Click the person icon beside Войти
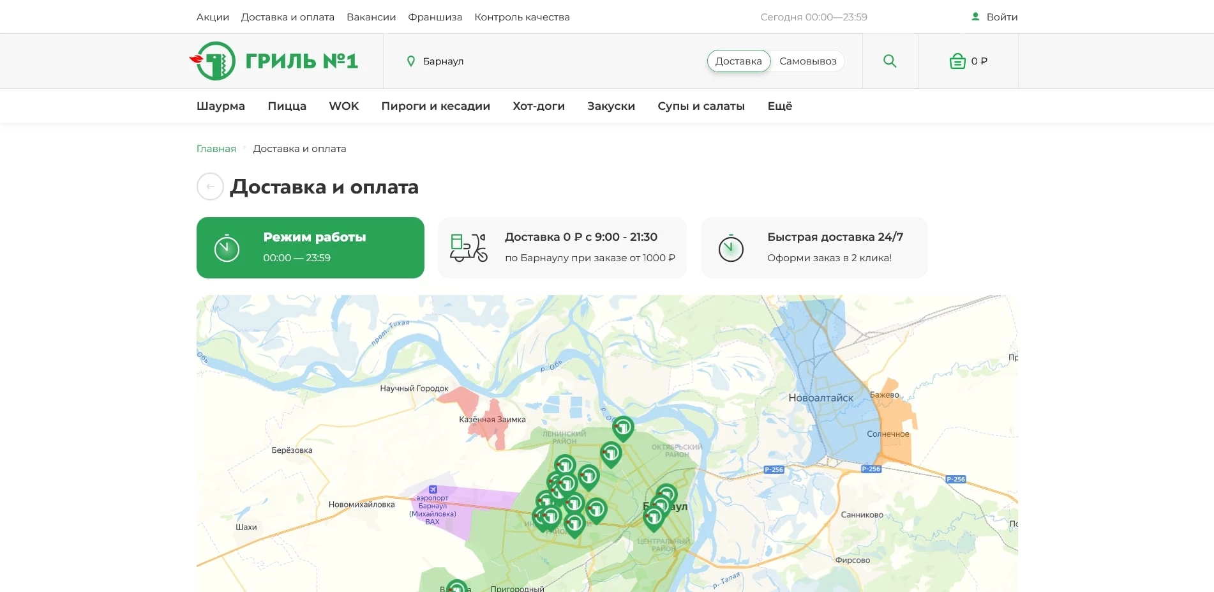 click(x=975, y=17)
